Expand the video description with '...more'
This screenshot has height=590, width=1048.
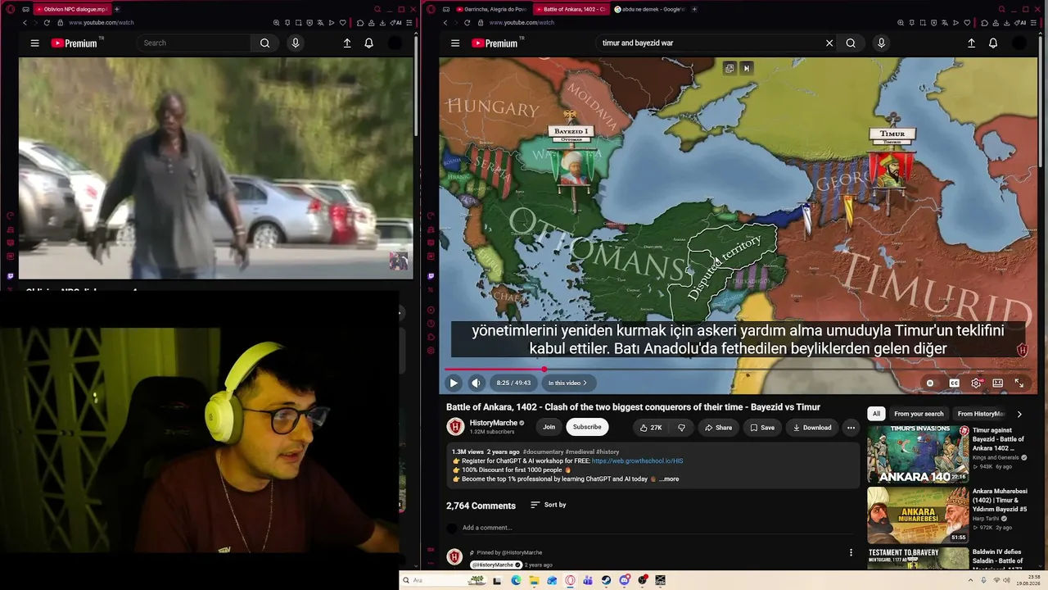669,479
